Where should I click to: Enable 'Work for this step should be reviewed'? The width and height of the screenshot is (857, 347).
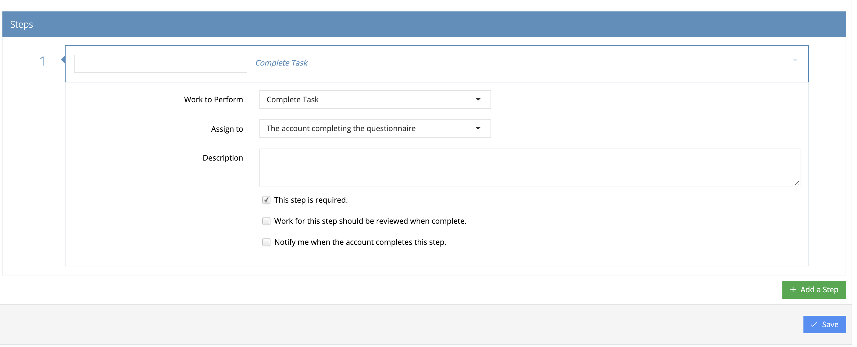(x=266, y=221)
